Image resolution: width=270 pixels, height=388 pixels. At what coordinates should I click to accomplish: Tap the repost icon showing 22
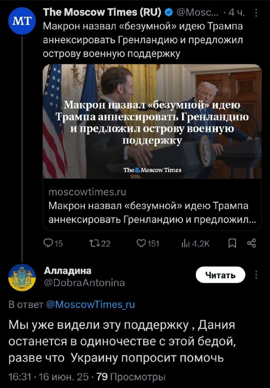[x=100, y=244]
